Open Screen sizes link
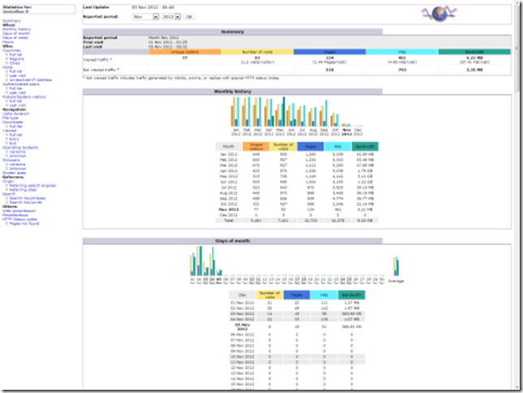 coord(15,173)
